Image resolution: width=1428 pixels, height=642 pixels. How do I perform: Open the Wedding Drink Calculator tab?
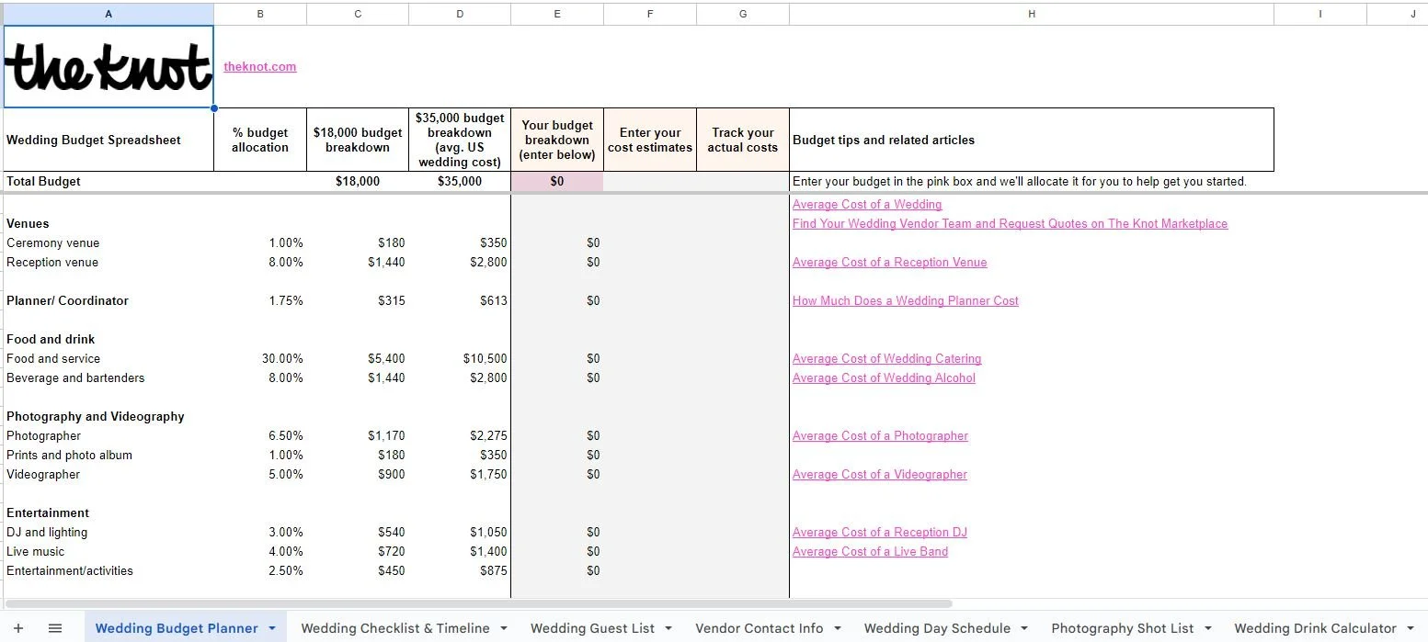click(x=1314, y=629)
